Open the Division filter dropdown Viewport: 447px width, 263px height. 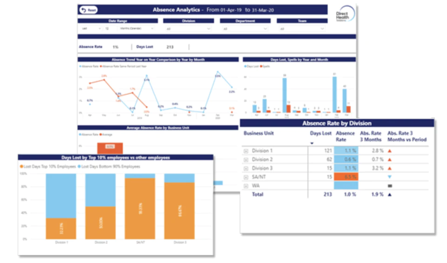(x=189, y=29)
